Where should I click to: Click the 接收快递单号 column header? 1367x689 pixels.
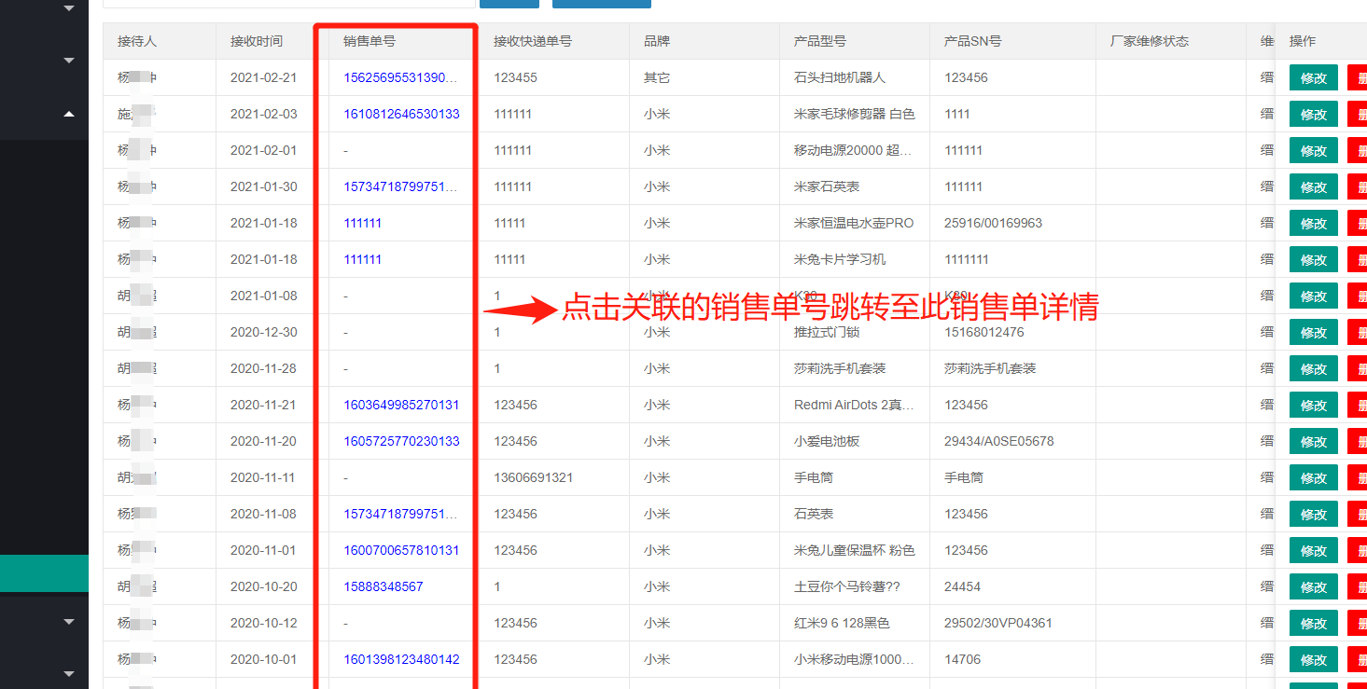(x=533, y=41)
